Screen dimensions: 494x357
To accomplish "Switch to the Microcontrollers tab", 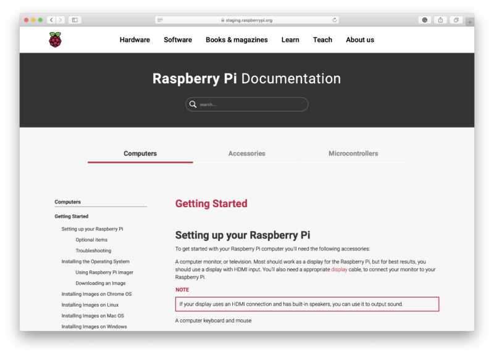I will point(353,154).
